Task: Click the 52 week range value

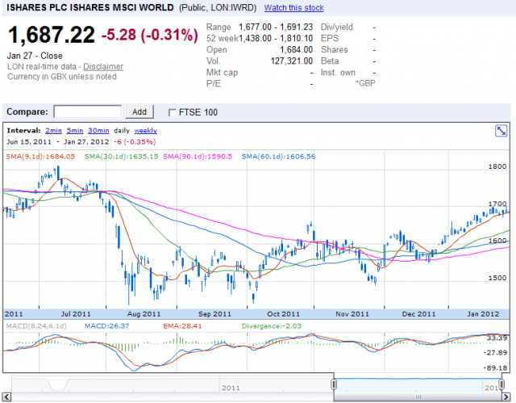Action: click(276, 39)
